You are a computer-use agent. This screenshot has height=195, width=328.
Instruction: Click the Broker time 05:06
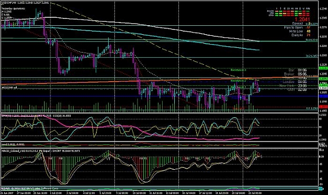click(x=302, y=74)
